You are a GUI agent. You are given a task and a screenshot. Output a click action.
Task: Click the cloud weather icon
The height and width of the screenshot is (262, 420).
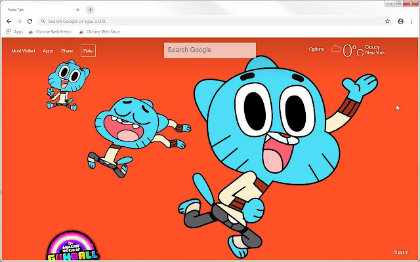click(x=335, y=49)
